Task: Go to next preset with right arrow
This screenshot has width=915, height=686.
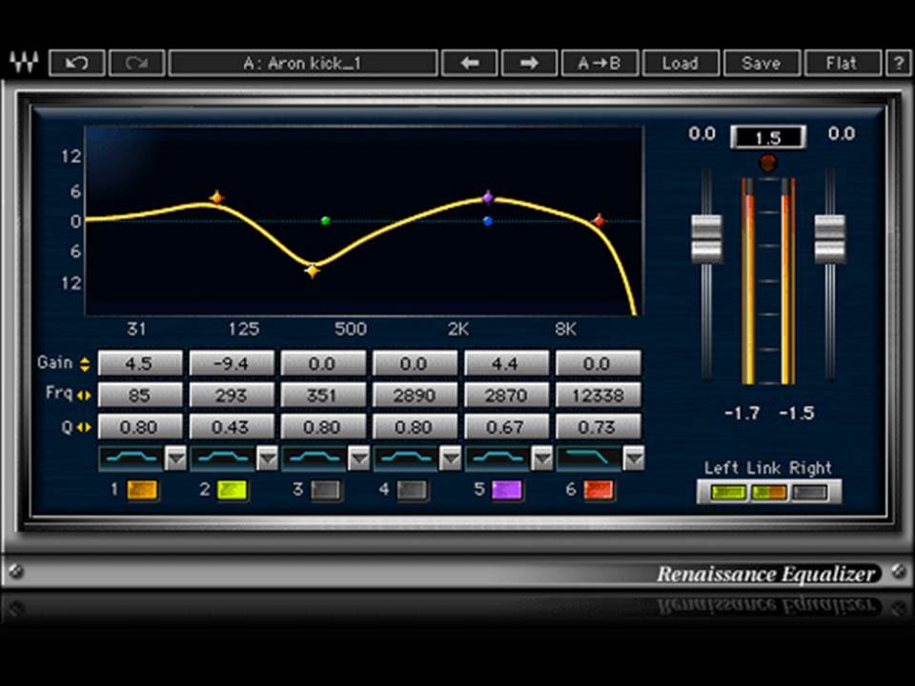Action: tap(529, 63)
